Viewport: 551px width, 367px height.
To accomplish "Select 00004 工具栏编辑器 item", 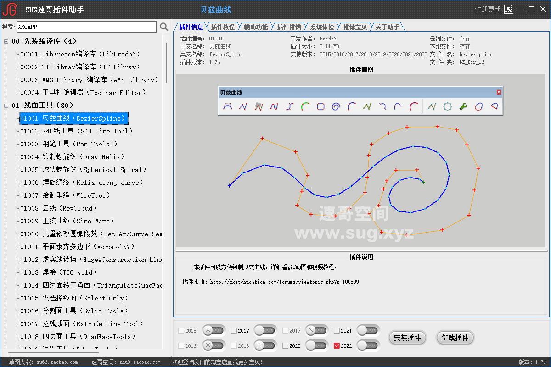I will click(x=84, y=93).
